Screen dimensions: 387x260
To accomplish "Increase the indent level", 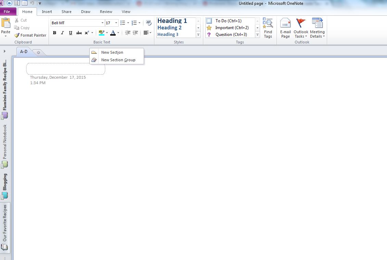I will coord(136,33).
